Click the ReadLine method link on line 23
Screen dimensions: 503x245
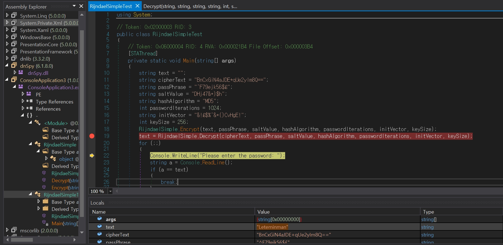pos(213,162)
